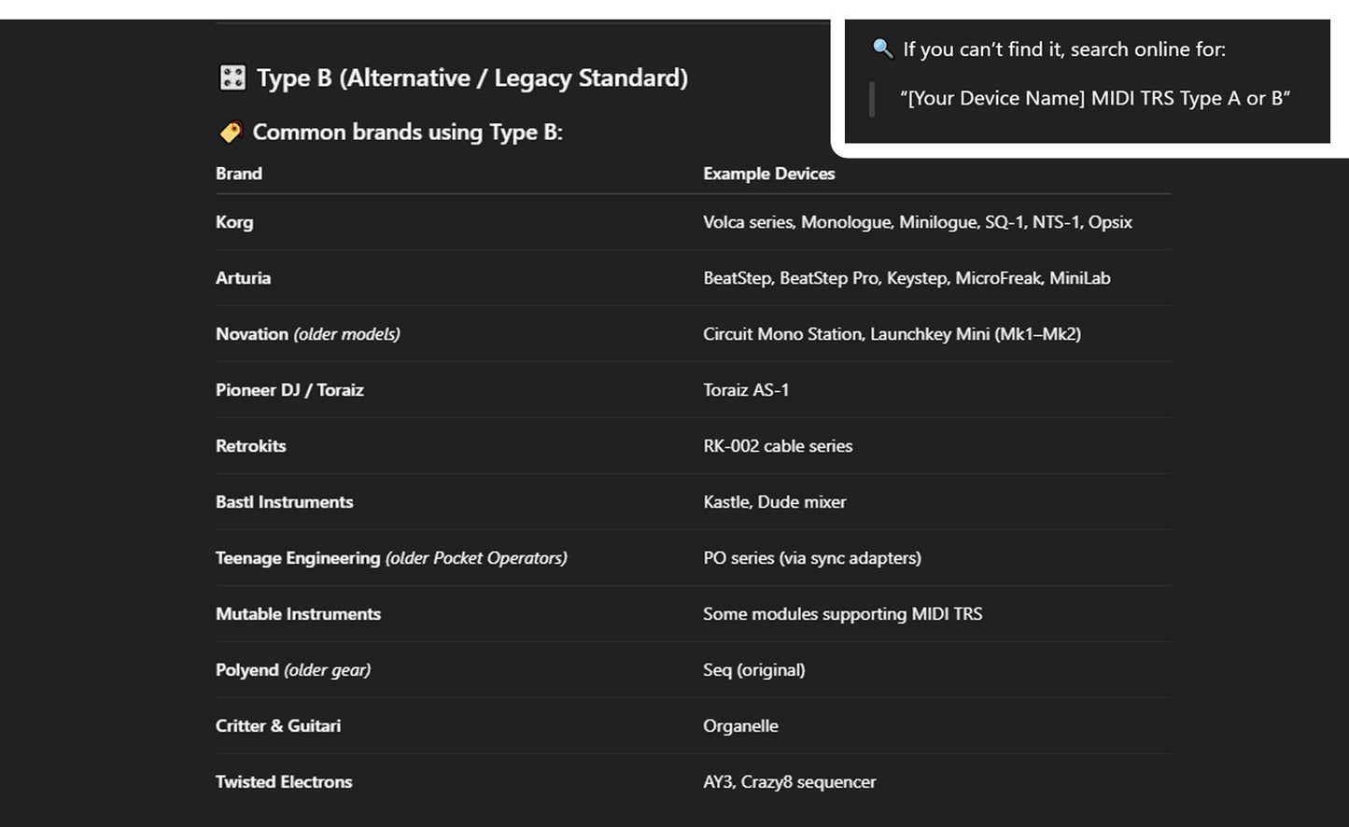Click the "Toraiz AS-1" device cell
Screen dimensions: 1349x827
[746, 390]
